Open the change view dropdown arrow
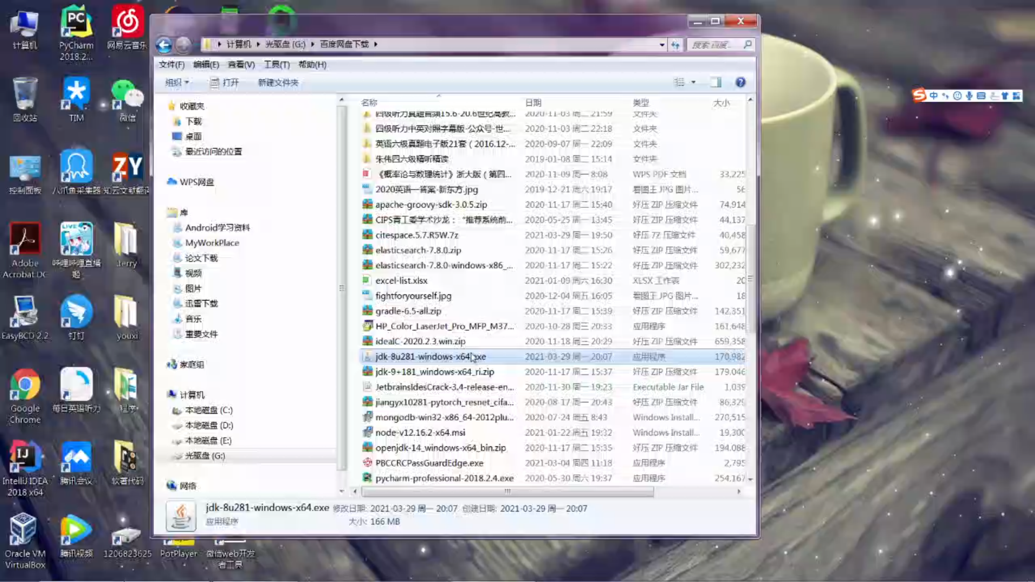Screen dimensions: 1035x582 693,82
